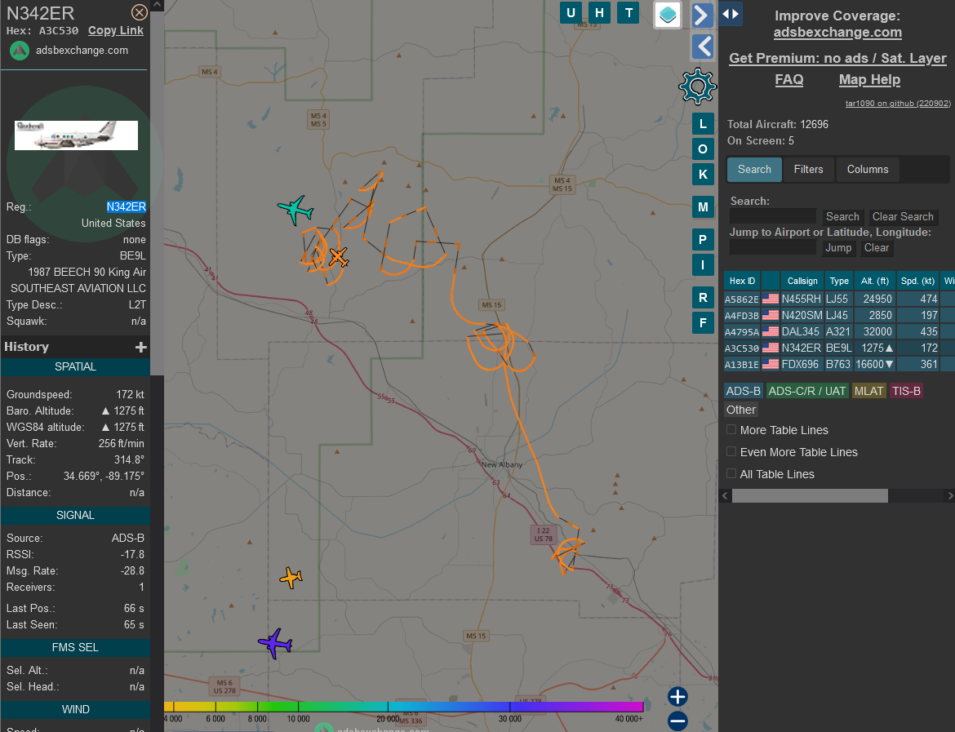Open the aircraft photo thumbnail

click(x=76, y=135)
